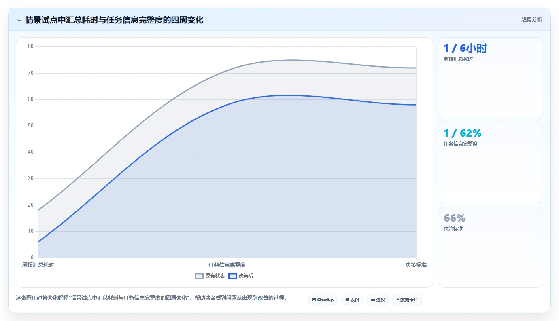Toggle the 原有状态 legend series
Screen dimensions: 559x321
click(x=210, y=276)
